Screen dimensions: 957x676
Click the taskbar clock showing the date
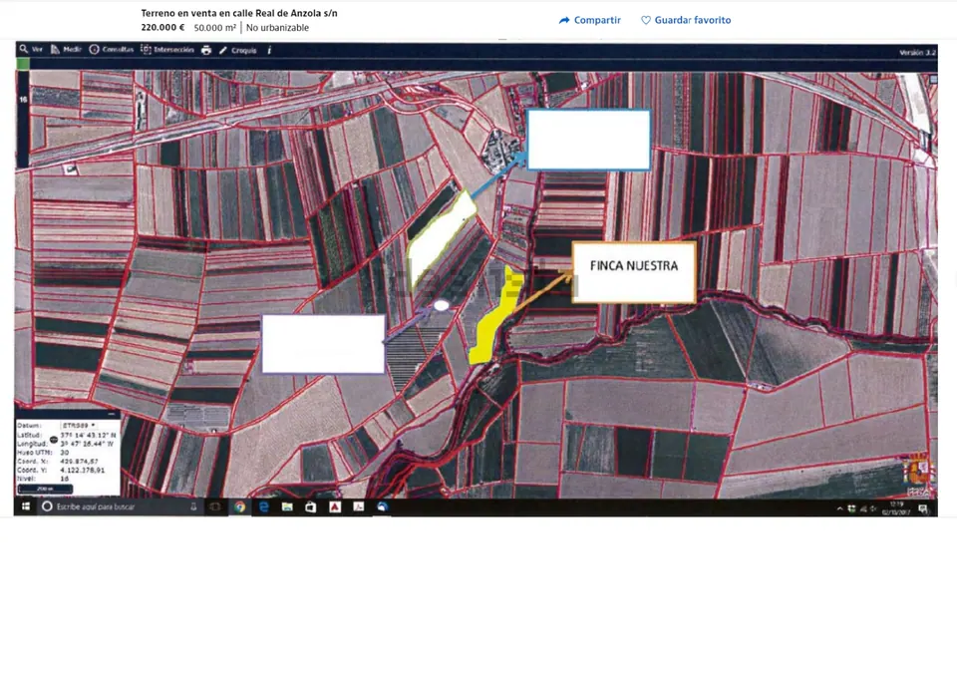(896, 508)
